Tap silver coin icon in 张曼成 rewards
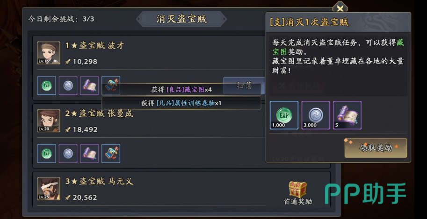 [68, 154]
